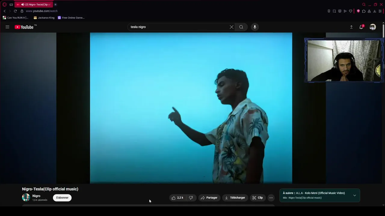The width and height of the screenshot is (385, 216).
Task: Download the video with Télécharger
Action: pyautogui.click(x=235, y=198)
